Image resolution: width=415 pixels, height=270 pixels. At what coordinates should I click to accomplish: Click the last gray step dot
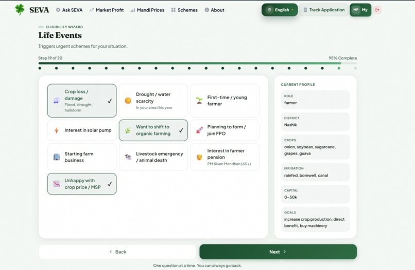coord(355,68)
